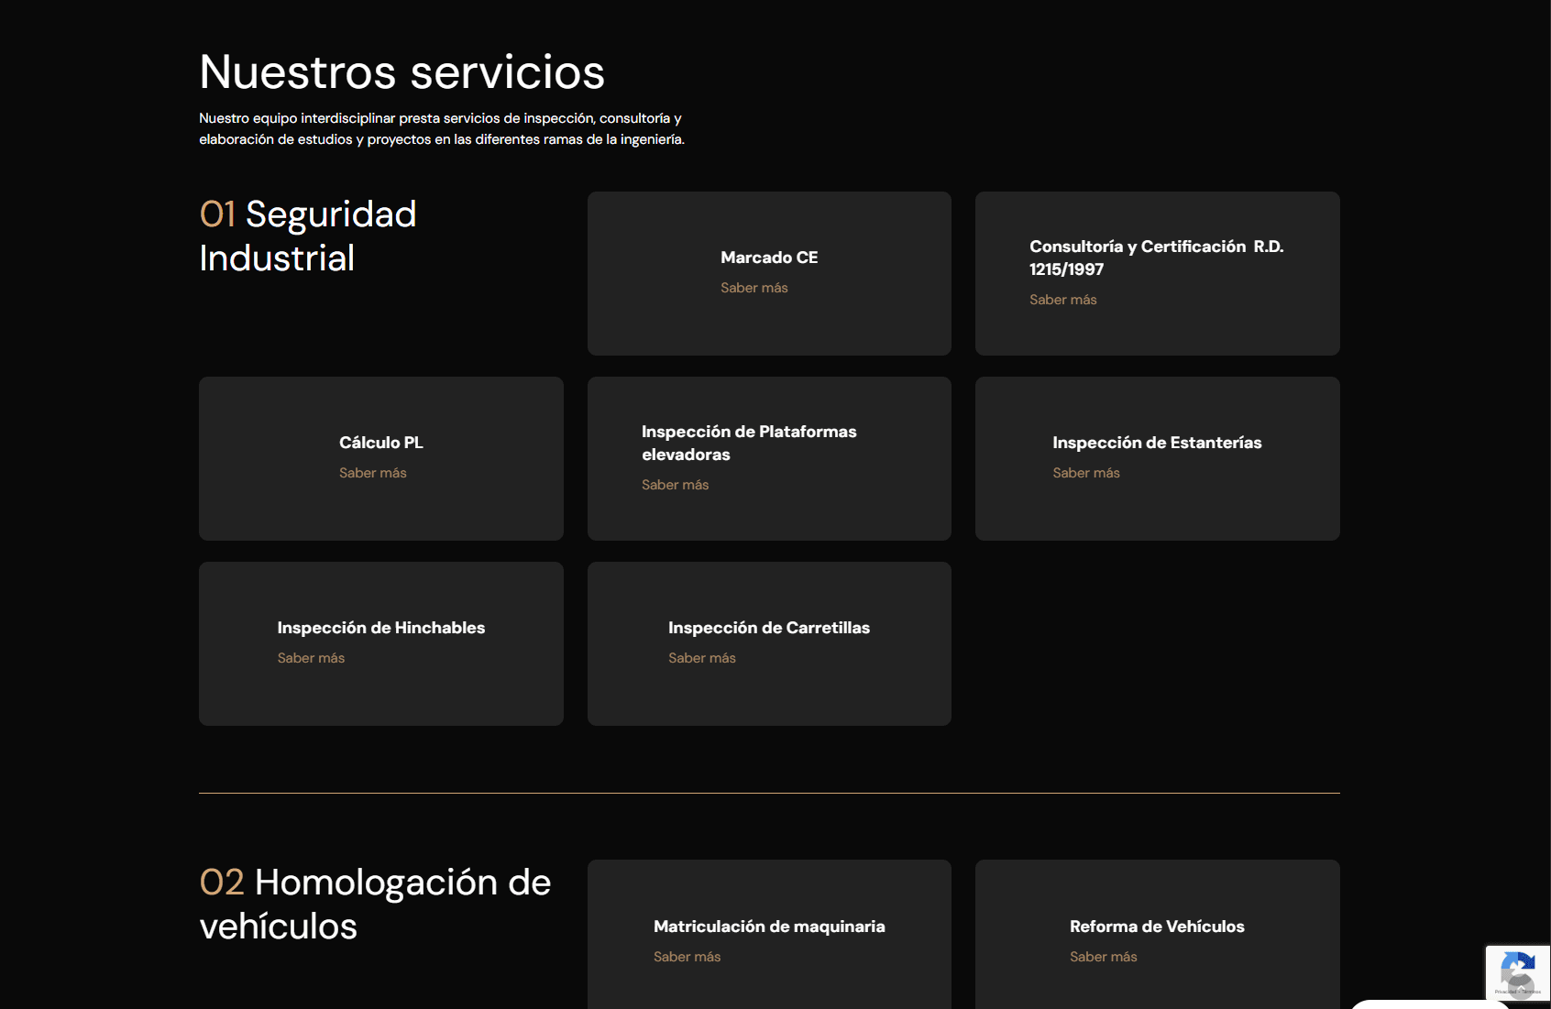This screenshot has width=1551, height=1009.
Task: Click the '02 Homologación de vehículos' heading
Action: (375, 904)
